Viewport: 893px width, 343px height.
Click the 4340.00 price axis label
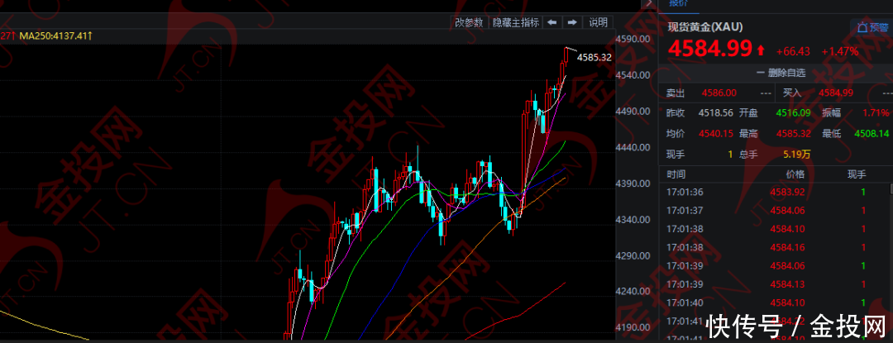[633, 220]
